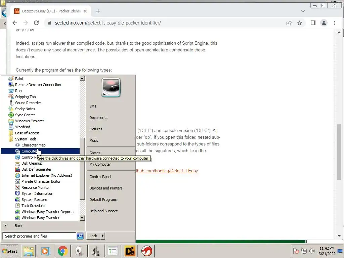344x258 pixels.
Task: Follow the horsicq/Detect-It-Easy GitHub link
Action: pyautogui.click(x=167, y=171)
